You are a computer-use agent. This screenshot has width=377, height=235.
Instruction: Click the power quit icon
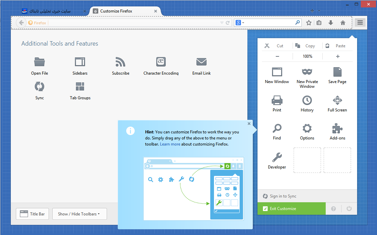(349, 209)
